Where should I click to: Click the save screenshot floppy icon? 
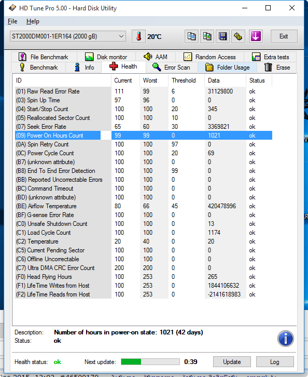tap(222, 36)
